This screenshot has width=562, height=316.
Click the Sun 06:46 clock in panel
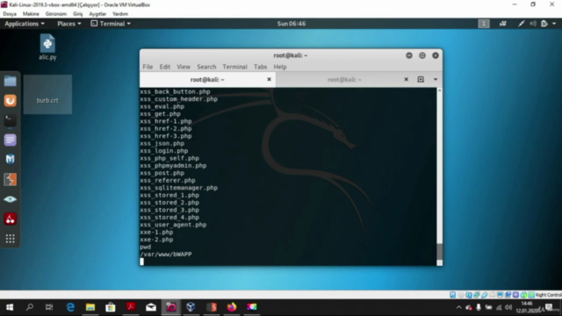[291, 24]
